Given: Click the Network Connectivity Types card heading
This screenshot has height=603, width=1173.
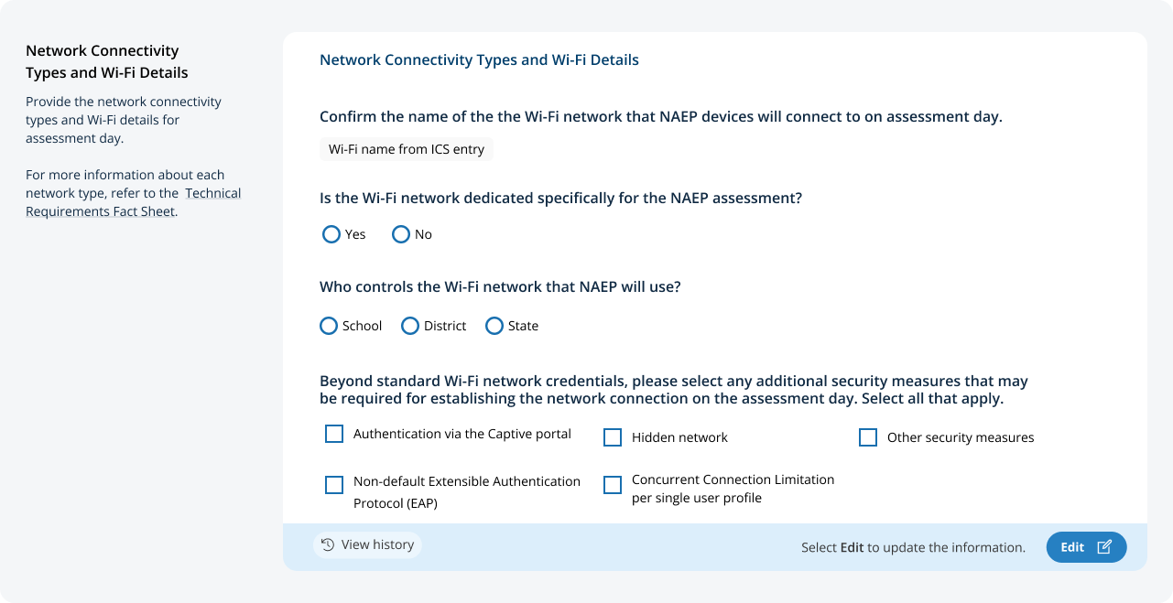Looking at the screenshot, I should pos(479,60).
